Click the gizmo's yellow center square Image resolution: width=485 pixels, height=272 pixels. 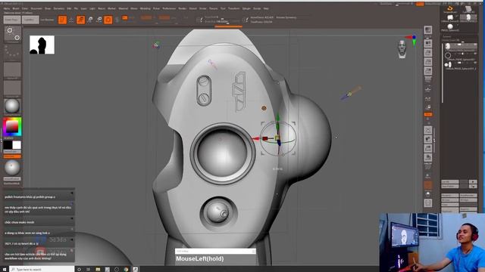pyautogui.click(x=277, y=138)
